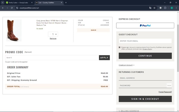The width and height of the screenshot is (179, 112).
Task: Go back to the previous page
Action: (x=3, y=8)
